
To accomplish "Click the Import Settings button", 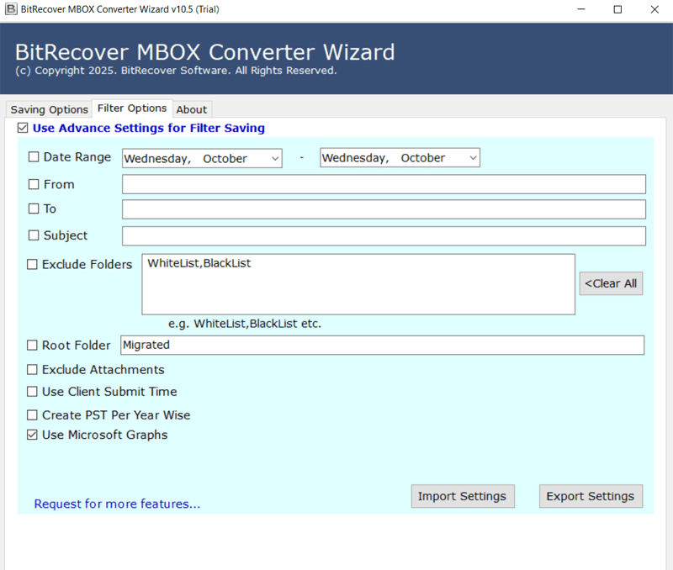I will pyautogui.click(x=462, y=496).
